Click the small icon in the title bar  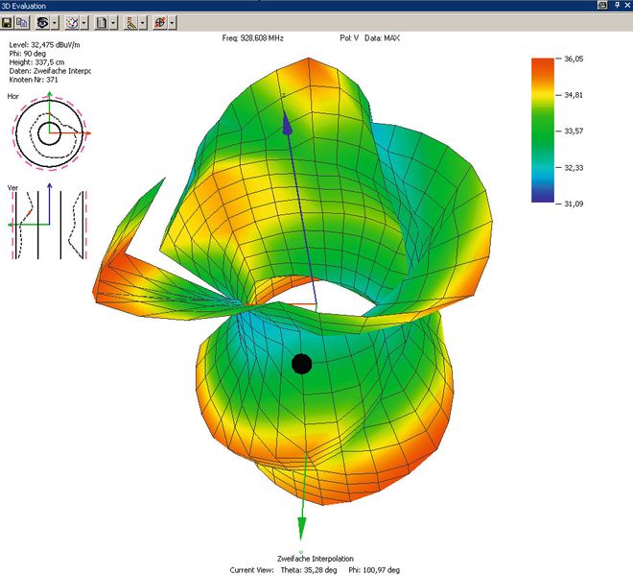click(602, 5)
